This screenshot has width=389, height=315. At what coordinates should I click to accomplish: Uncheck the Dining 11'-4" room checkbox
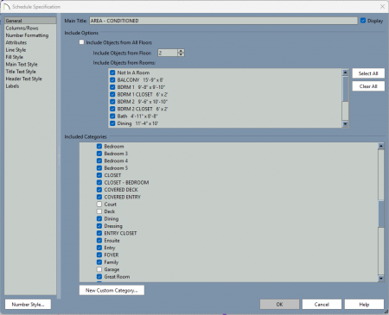point(112,123)
